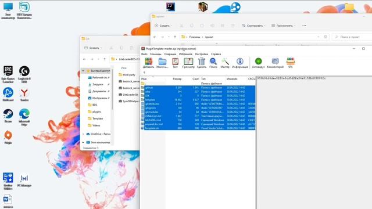Click the Просмотр (View) toolbar icon
The width and height of the screenshot is (372, 209).
pyautogui.click(x=188, y=63)
